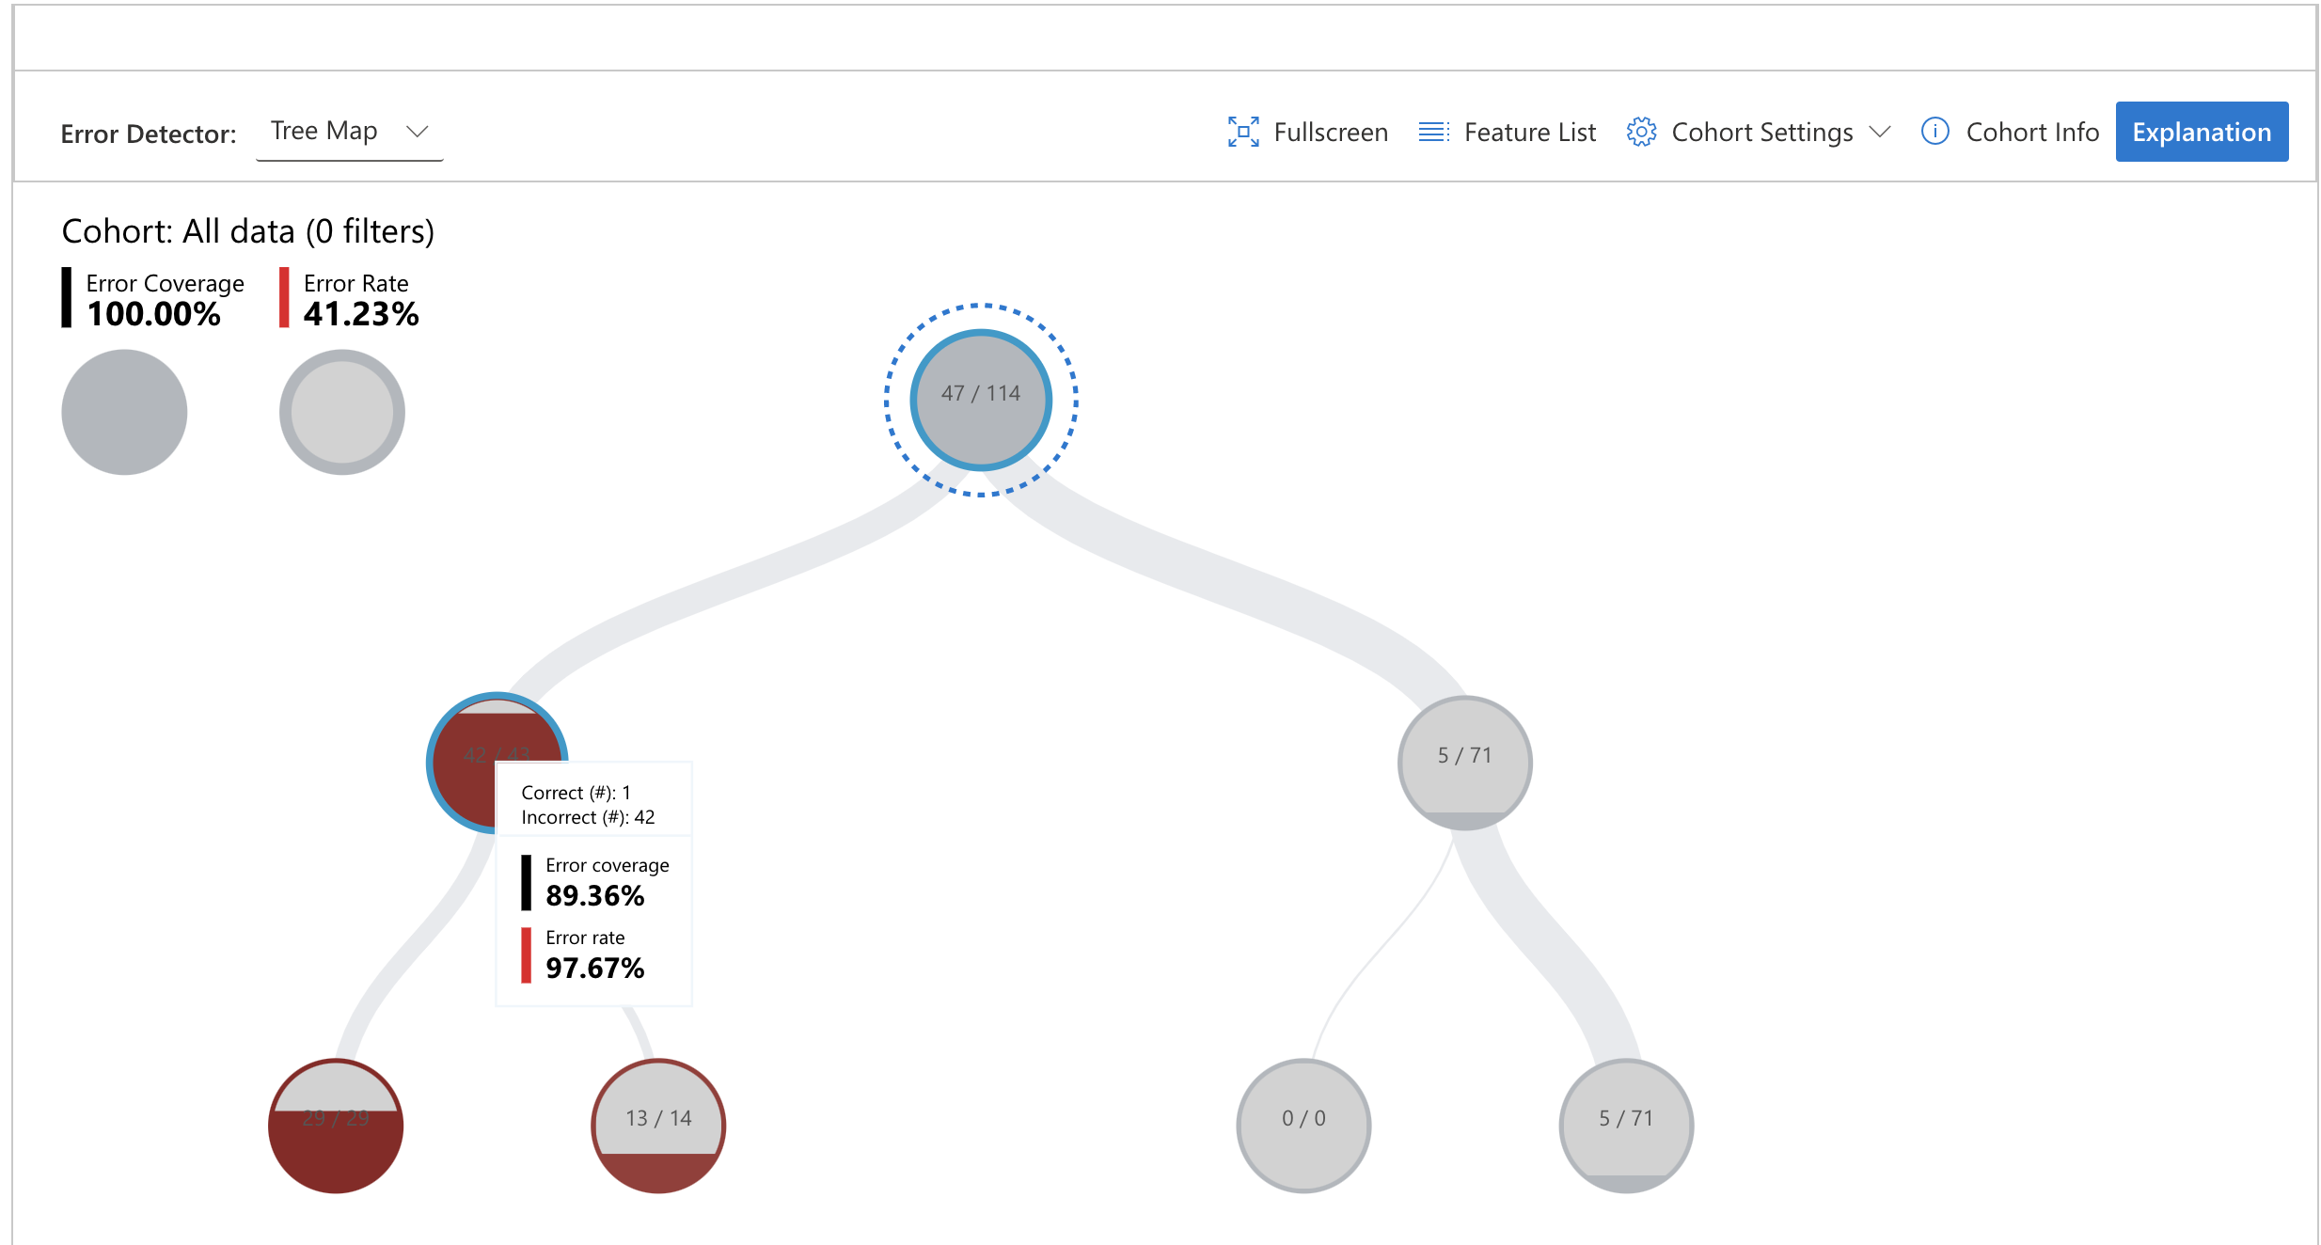Click the Error Rate legend circle
The height and width of the screenshot is (1245, 2321).
pos(341,411)
